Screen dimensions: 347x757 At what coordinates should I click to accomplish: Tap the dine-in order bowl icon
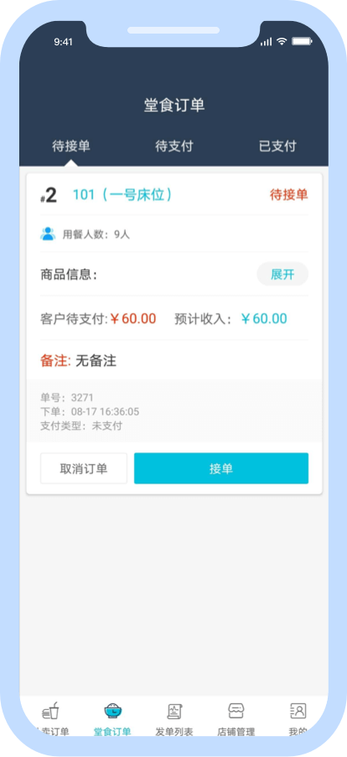coord(113,711)
